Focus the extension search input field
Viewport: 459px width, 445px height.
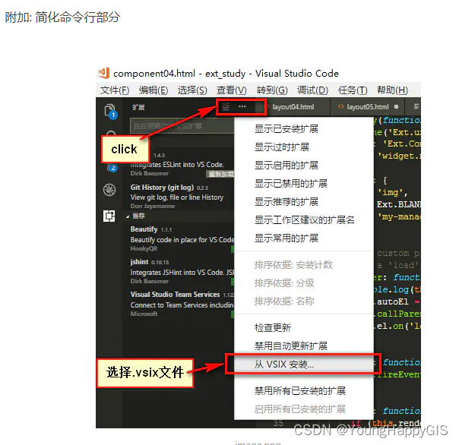coord(182,126)
